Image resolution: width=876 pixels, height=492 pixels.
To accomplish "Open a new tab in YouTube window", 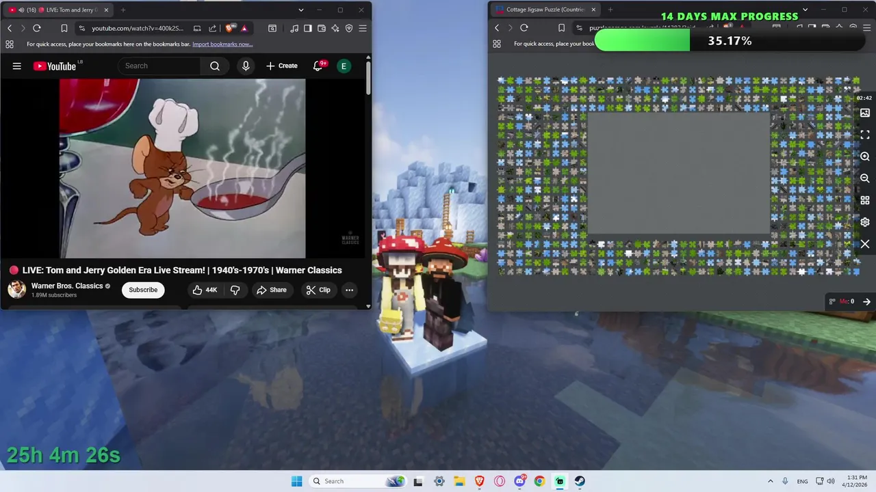I will tap(123, 10).
